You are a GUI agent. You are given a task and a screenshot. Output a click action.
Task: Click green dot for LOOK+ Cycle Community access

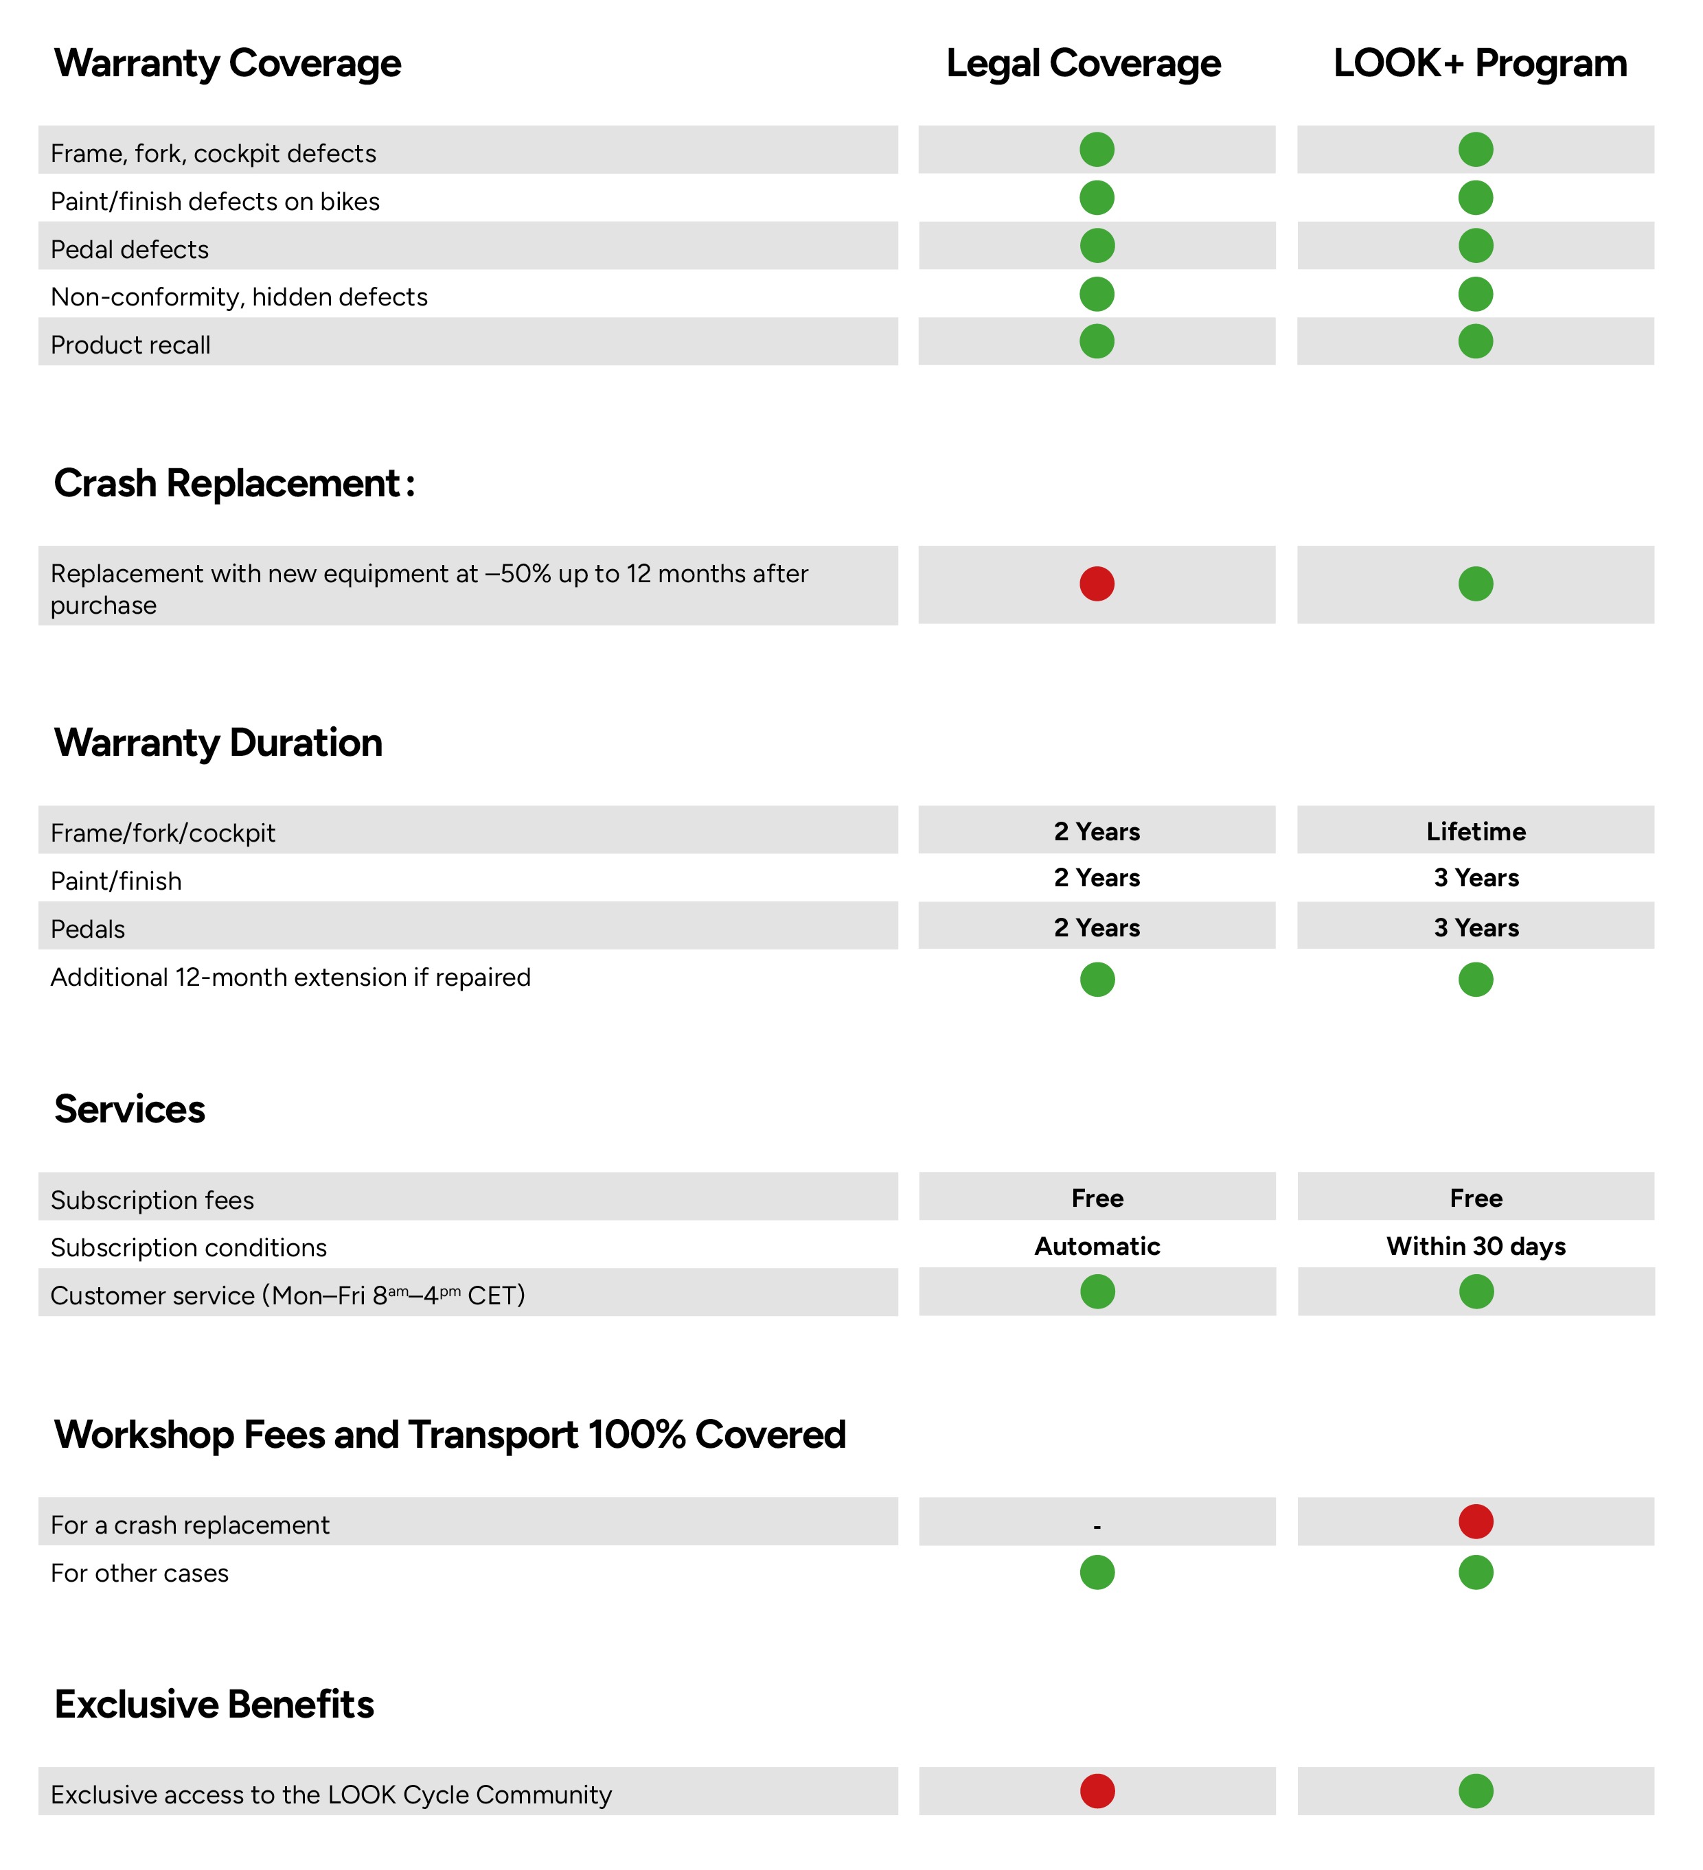(x=1475, y=1791)
